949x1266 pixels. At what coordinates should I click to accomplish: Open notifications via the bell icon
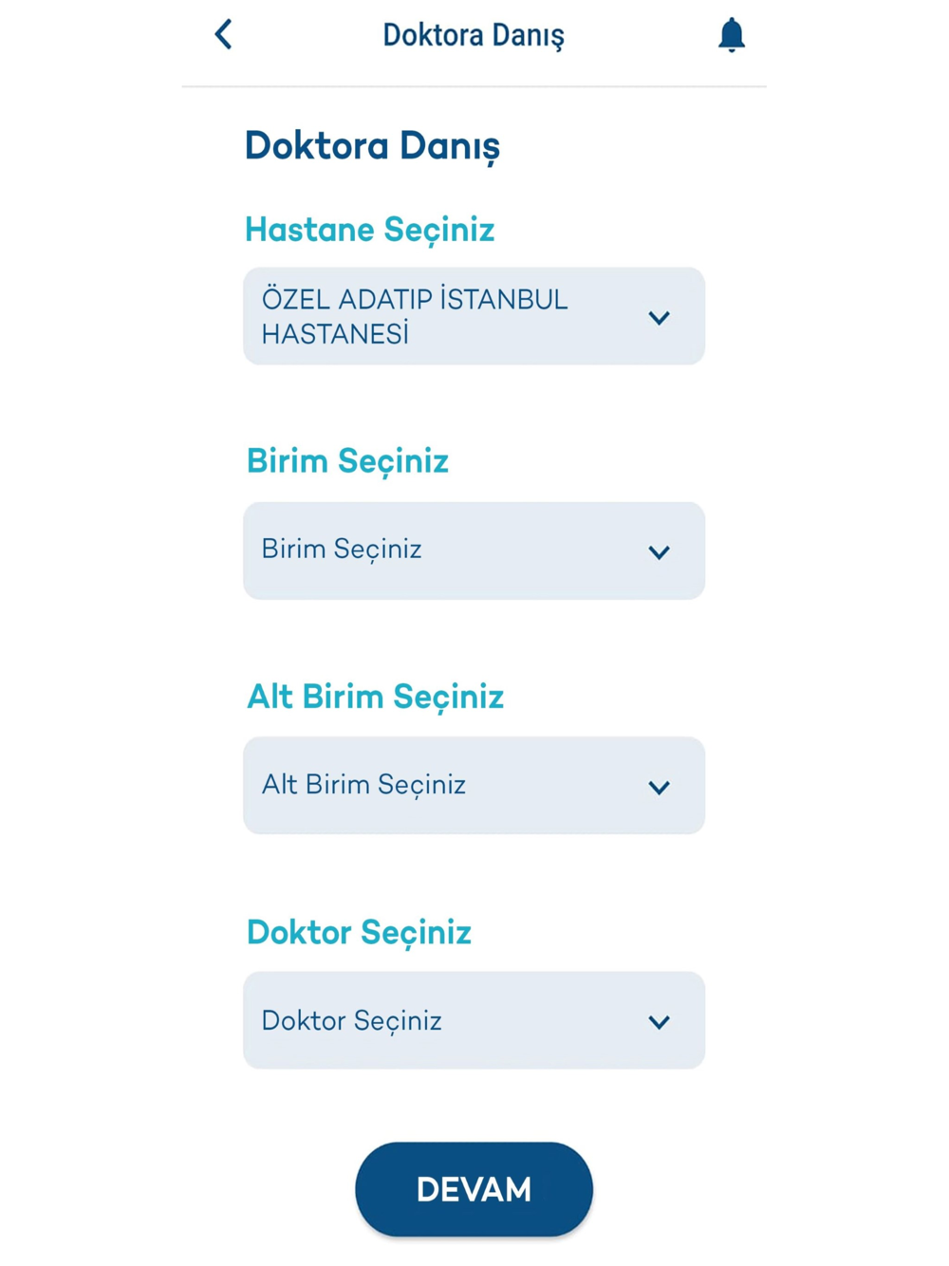(731, 35)
